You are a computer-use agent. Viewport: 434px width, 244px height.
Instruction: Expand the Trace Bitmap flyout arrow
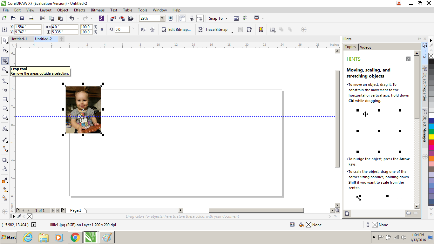(x=232, y=32)
